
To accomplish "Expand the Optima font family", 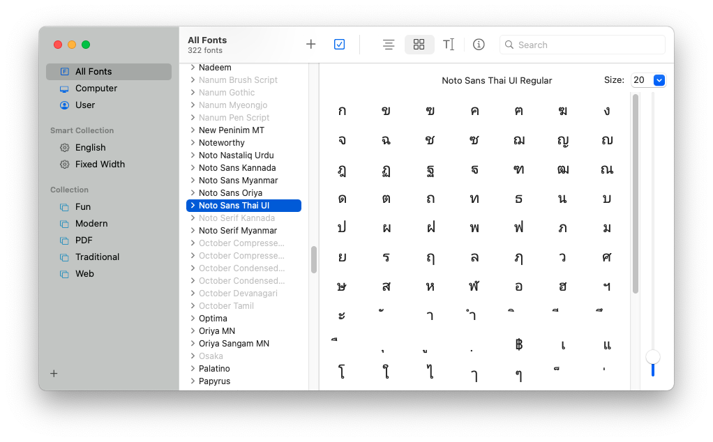I will click(x=193, y=319).
